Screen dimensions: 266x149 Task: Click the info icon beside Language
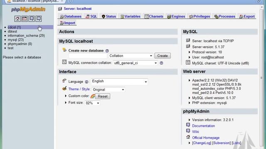pyautogui.click(x=86, y=82)
